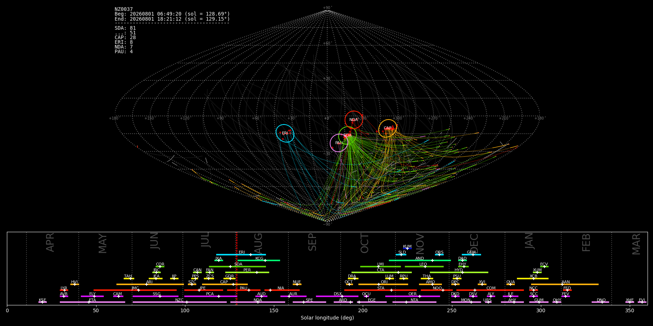Select the GEM shower bar

[x=471, y=255]
